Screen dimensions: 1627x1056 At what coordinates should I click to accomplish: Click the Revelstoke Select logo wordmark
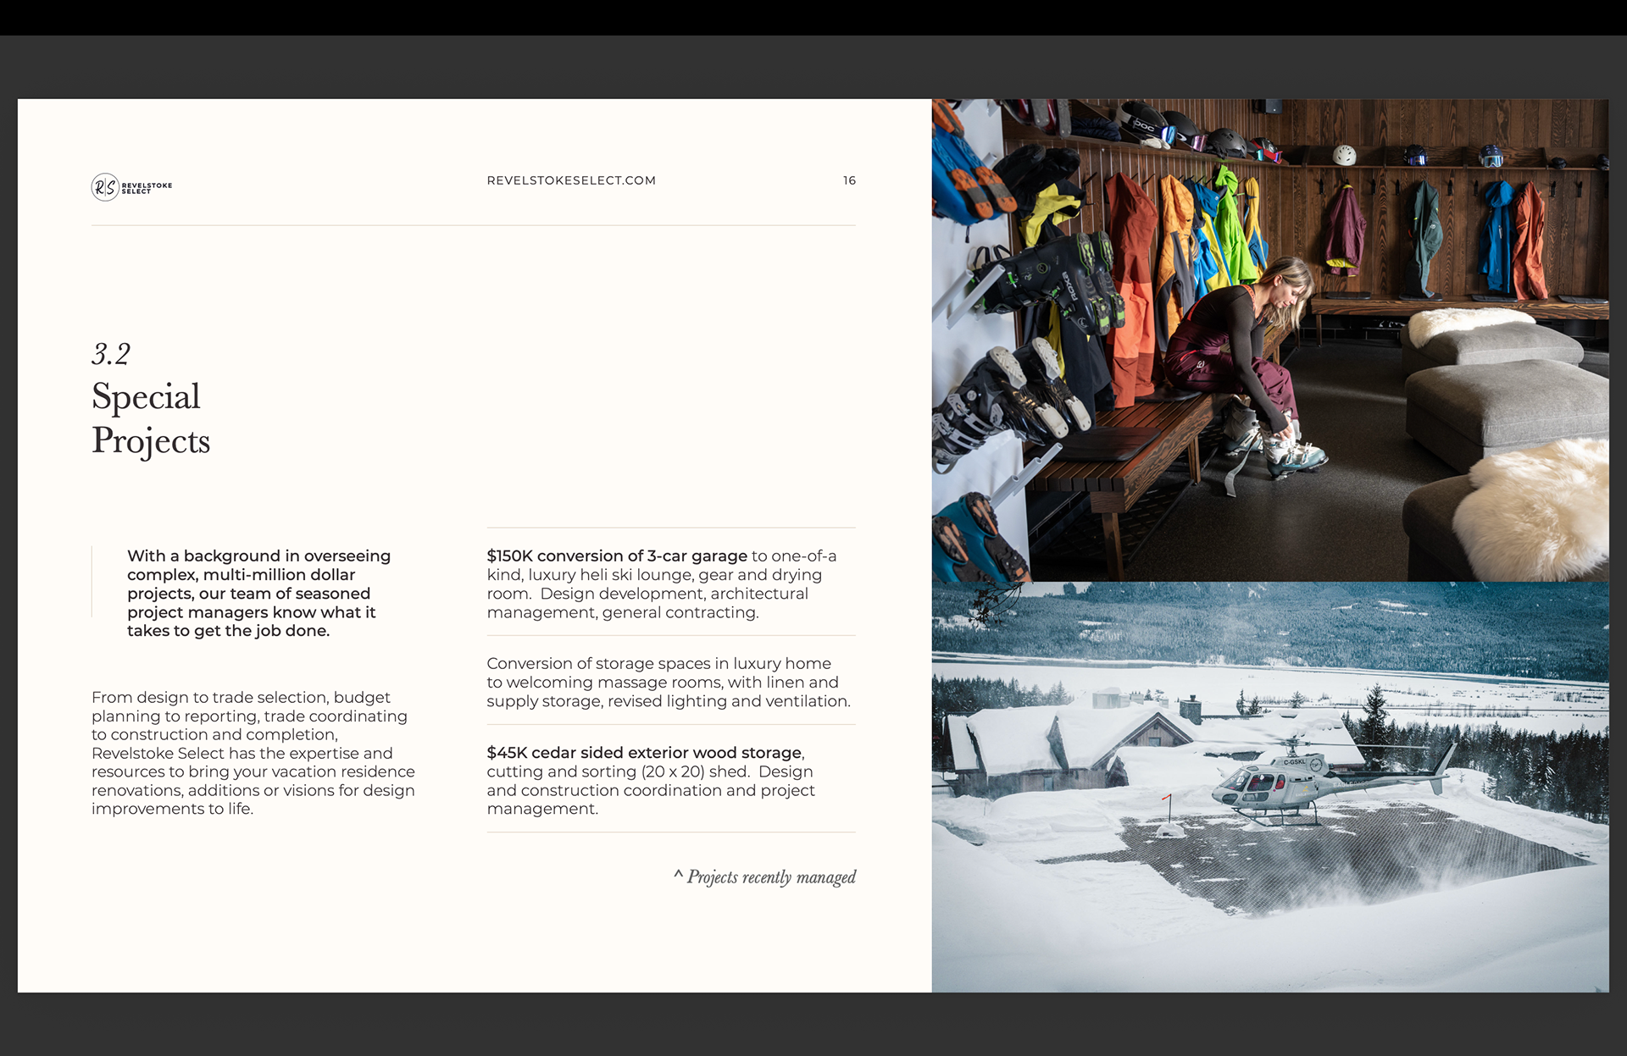click(147, 188)
